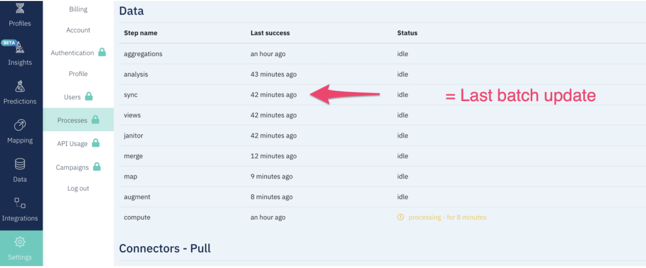
Task: Open the Mapping icon in sidebar
Action: [x=20, y=126]
